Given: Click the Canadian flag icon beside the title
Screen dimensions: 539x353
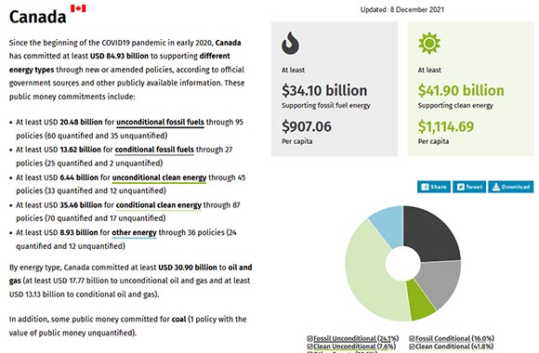Looking at the screenshot, I should click(x=78, y=8).
